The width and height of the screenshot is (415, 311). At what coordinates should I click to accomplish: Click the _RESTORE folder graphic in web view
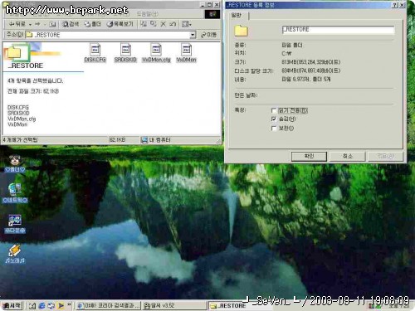pos(15,52)
